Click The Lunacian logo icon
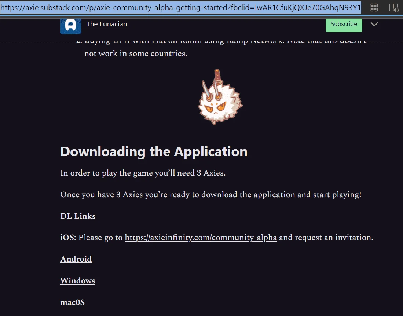 [70, 26]
